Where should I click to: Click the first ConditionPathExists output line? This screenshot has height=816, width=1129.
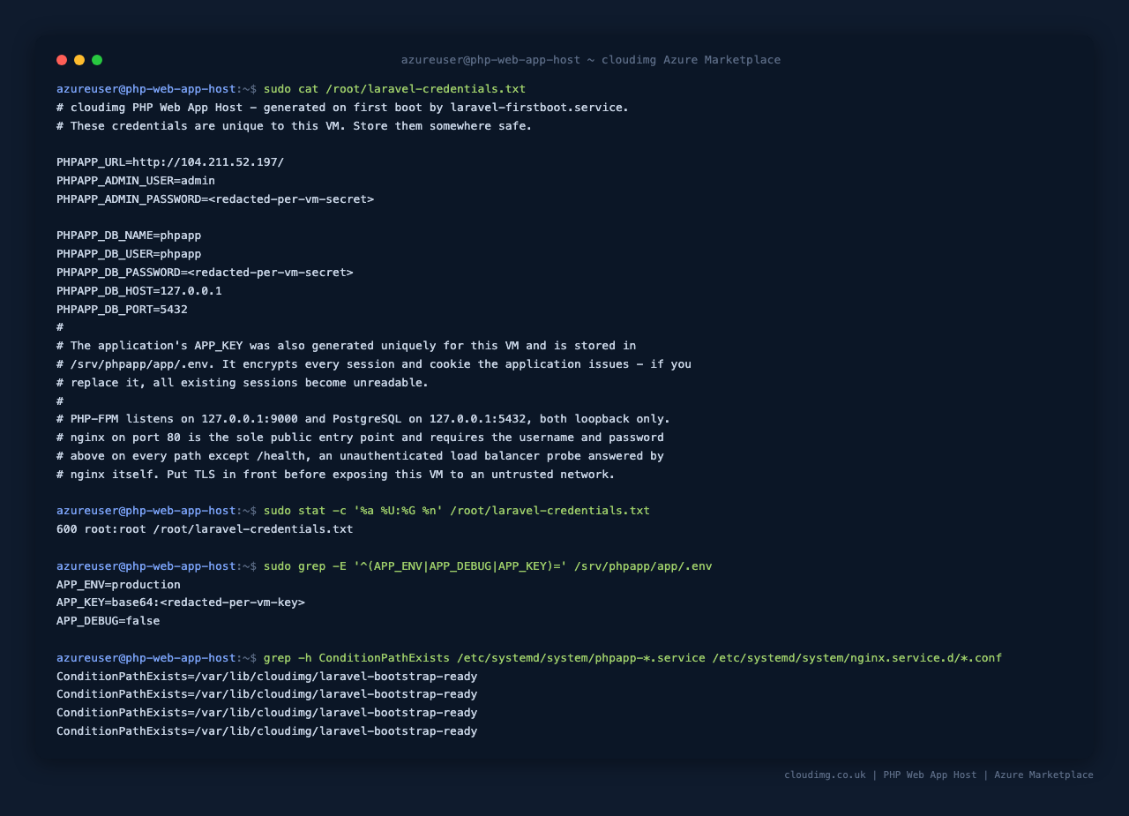pyautogui.click(x=266, y=677)
